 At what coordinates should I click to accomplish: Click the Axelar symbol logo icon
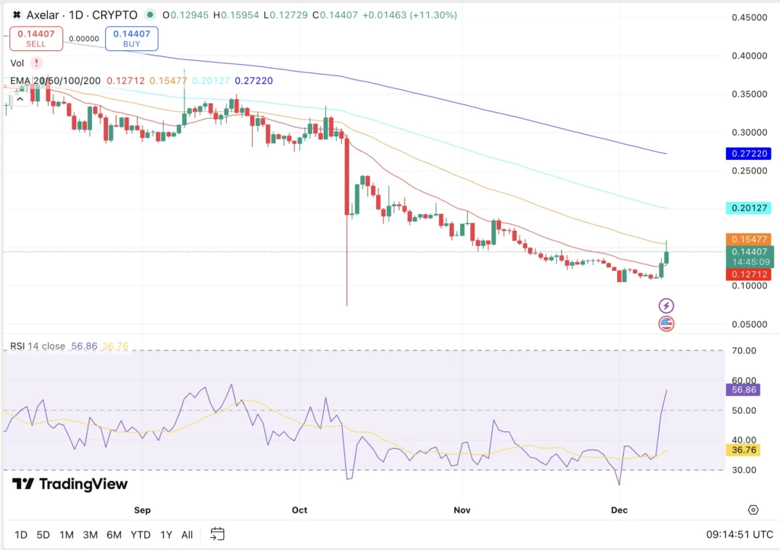tap(17, 15)
